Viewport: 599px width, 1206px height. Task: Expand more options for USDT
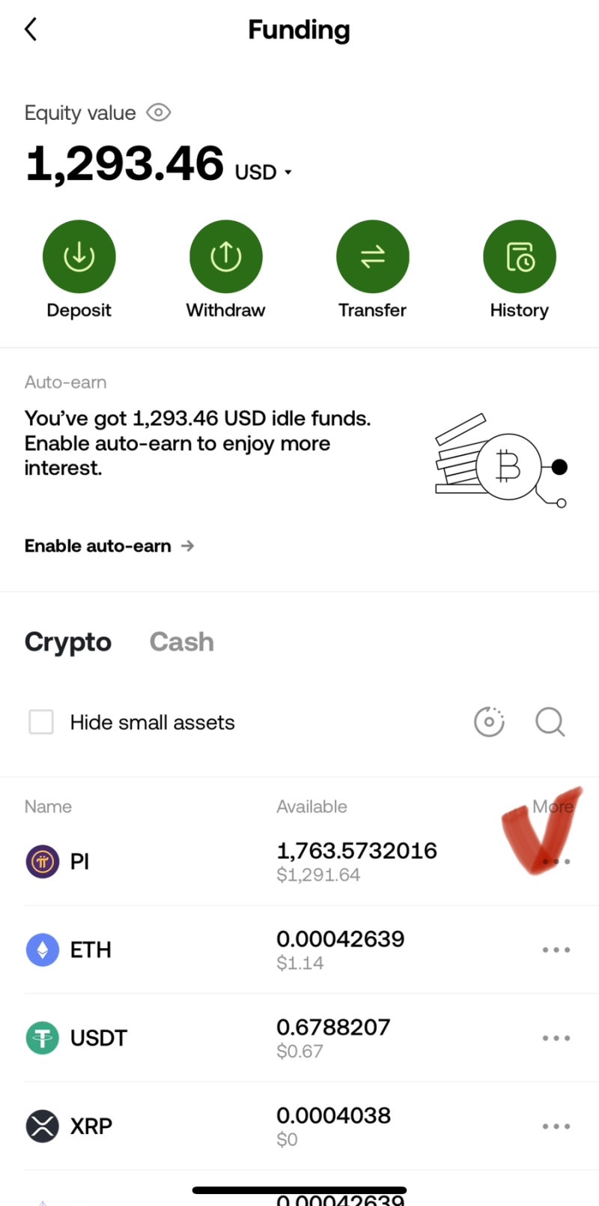click(556, 1038)
